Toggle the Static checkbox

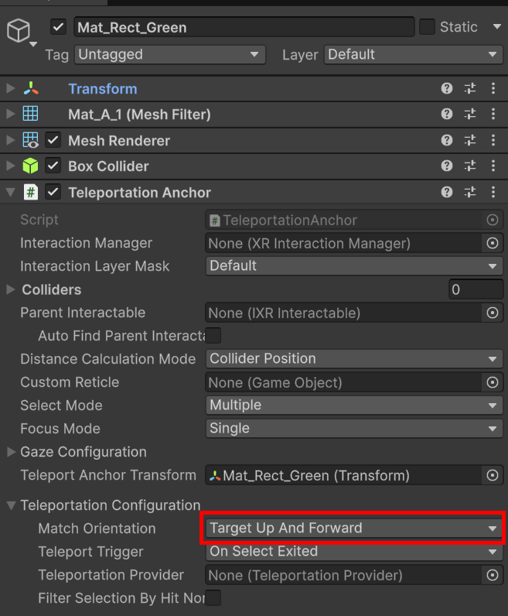pos(427,27)
